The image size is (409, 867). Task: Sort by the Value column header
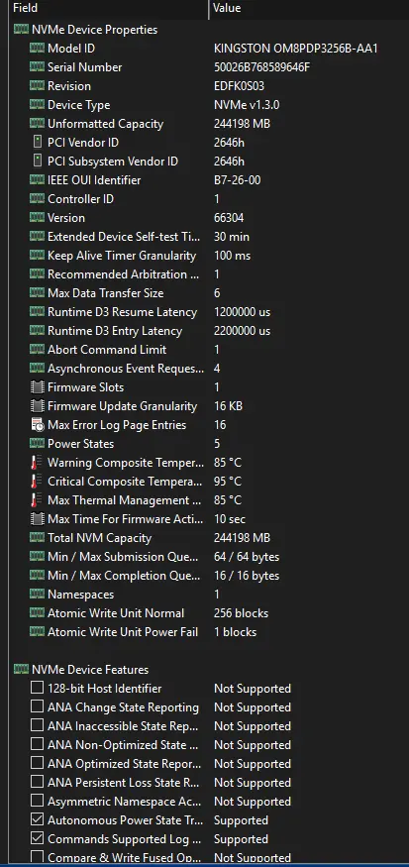point(309,9)
